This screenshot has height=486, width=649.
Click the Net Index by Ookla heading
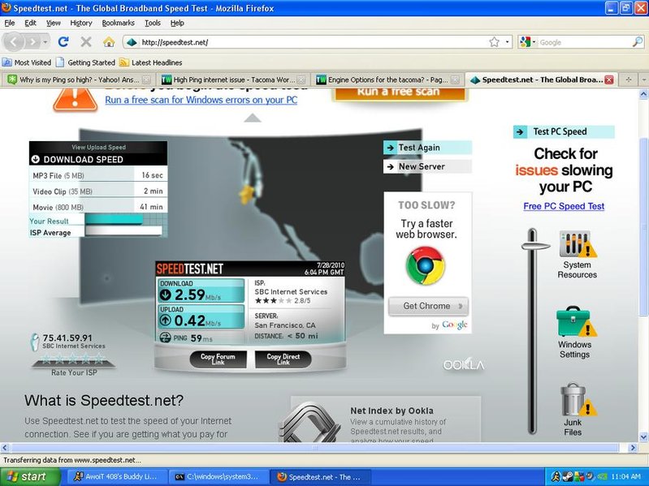tap(392, 411)
